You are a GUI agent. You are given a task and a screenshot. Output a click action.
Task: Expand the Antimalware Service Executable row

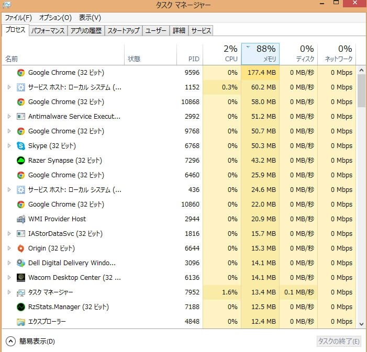pyautogui.click(x=9, y=117)
